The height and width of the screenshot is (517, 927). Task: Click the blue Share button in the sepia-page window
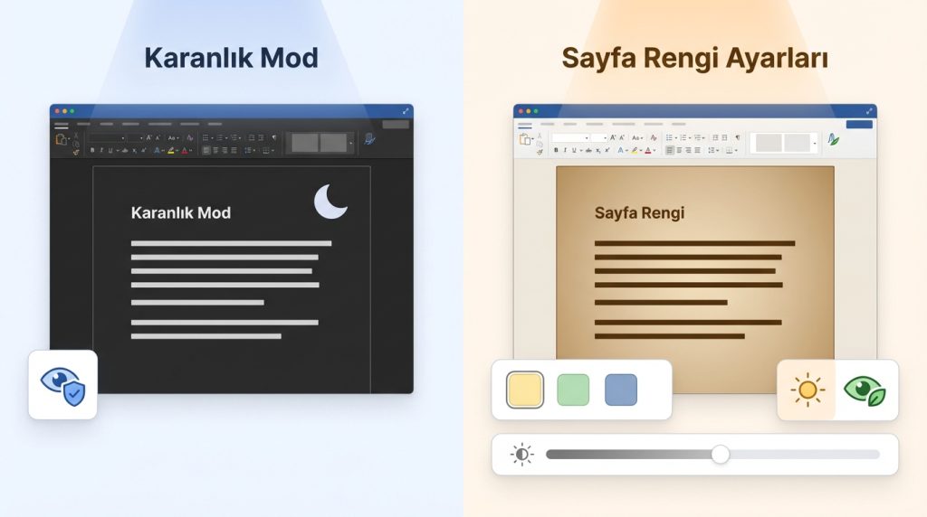tap(859, 125)
